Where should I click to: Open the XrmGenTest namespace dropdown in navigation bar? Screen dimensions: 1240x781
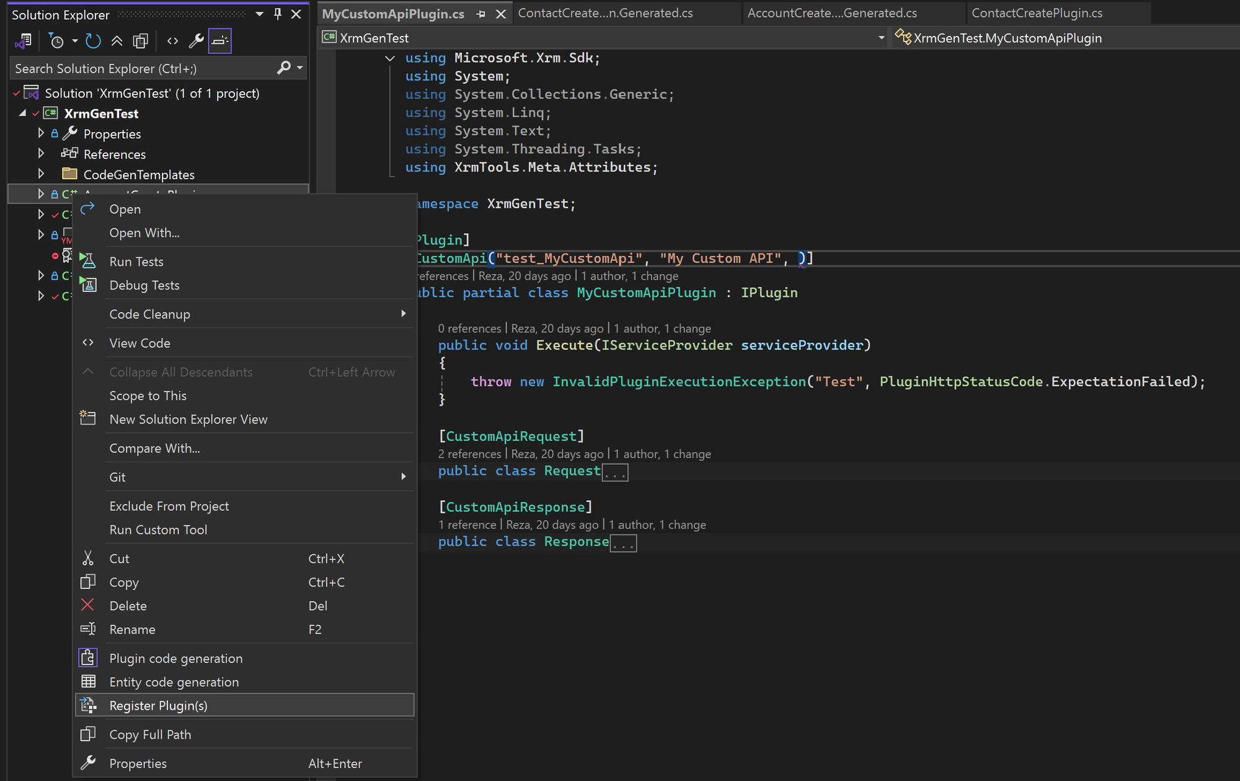[x=881, y=37]
